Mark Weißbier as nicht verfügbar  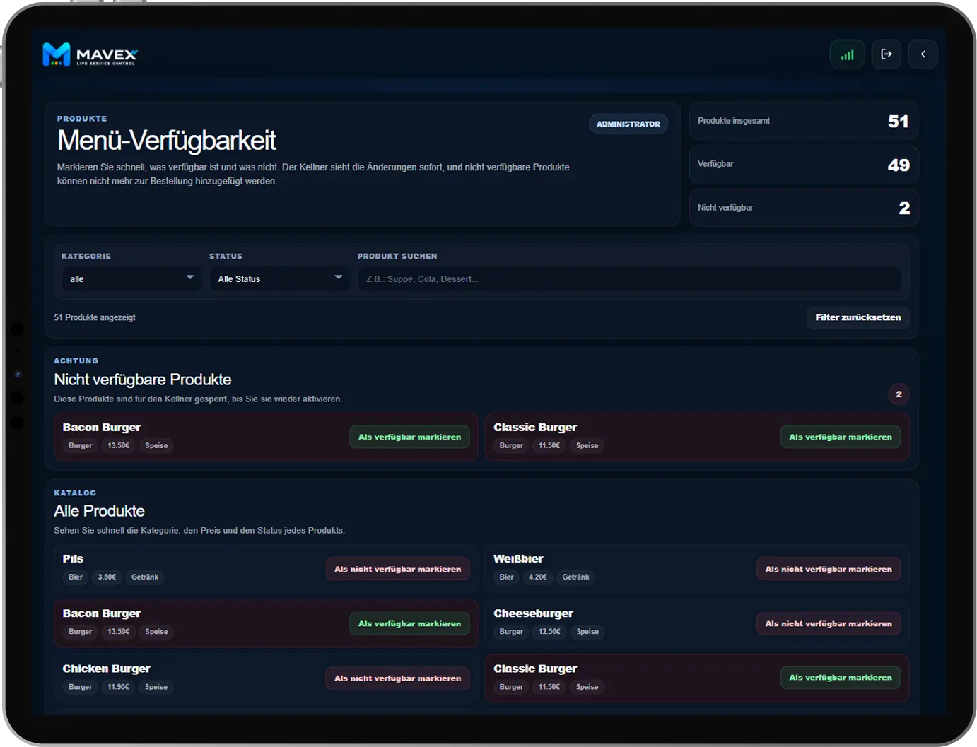pyautogui.click(x=829, y=569)
